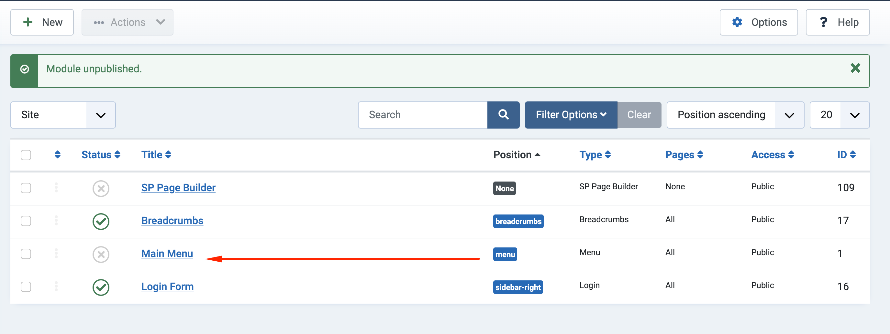Focus the Search input field

click(x=423, y=115)
